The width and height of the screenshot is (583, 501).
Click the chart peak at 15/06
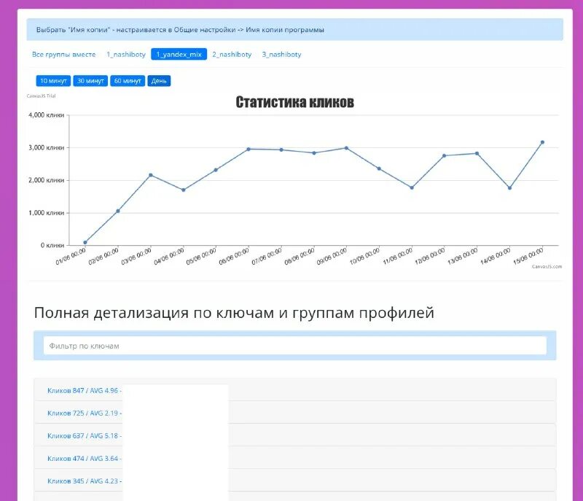coord(541,142)
